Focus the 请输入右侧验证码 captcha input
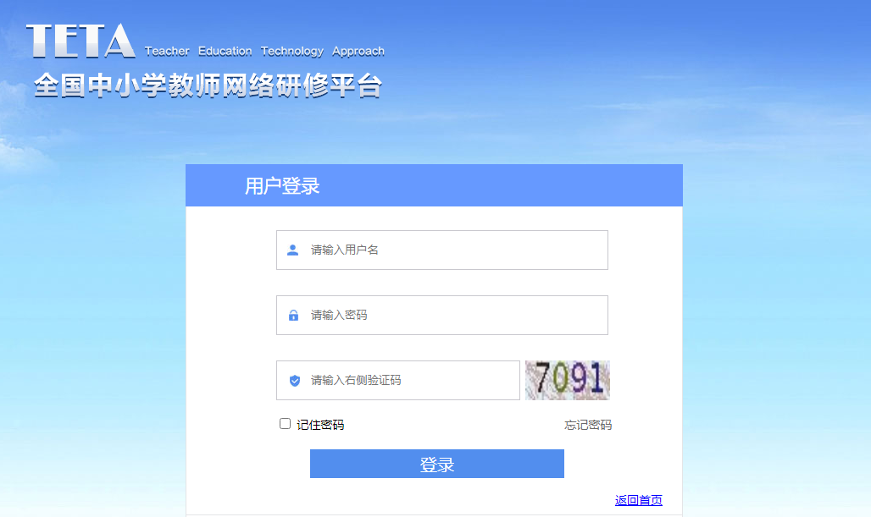This screenshot has height=517, width=871. [398, 381]
